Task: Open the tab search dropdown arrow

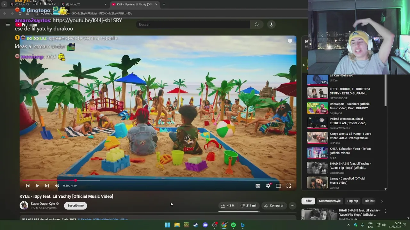Action: [4, 4]
